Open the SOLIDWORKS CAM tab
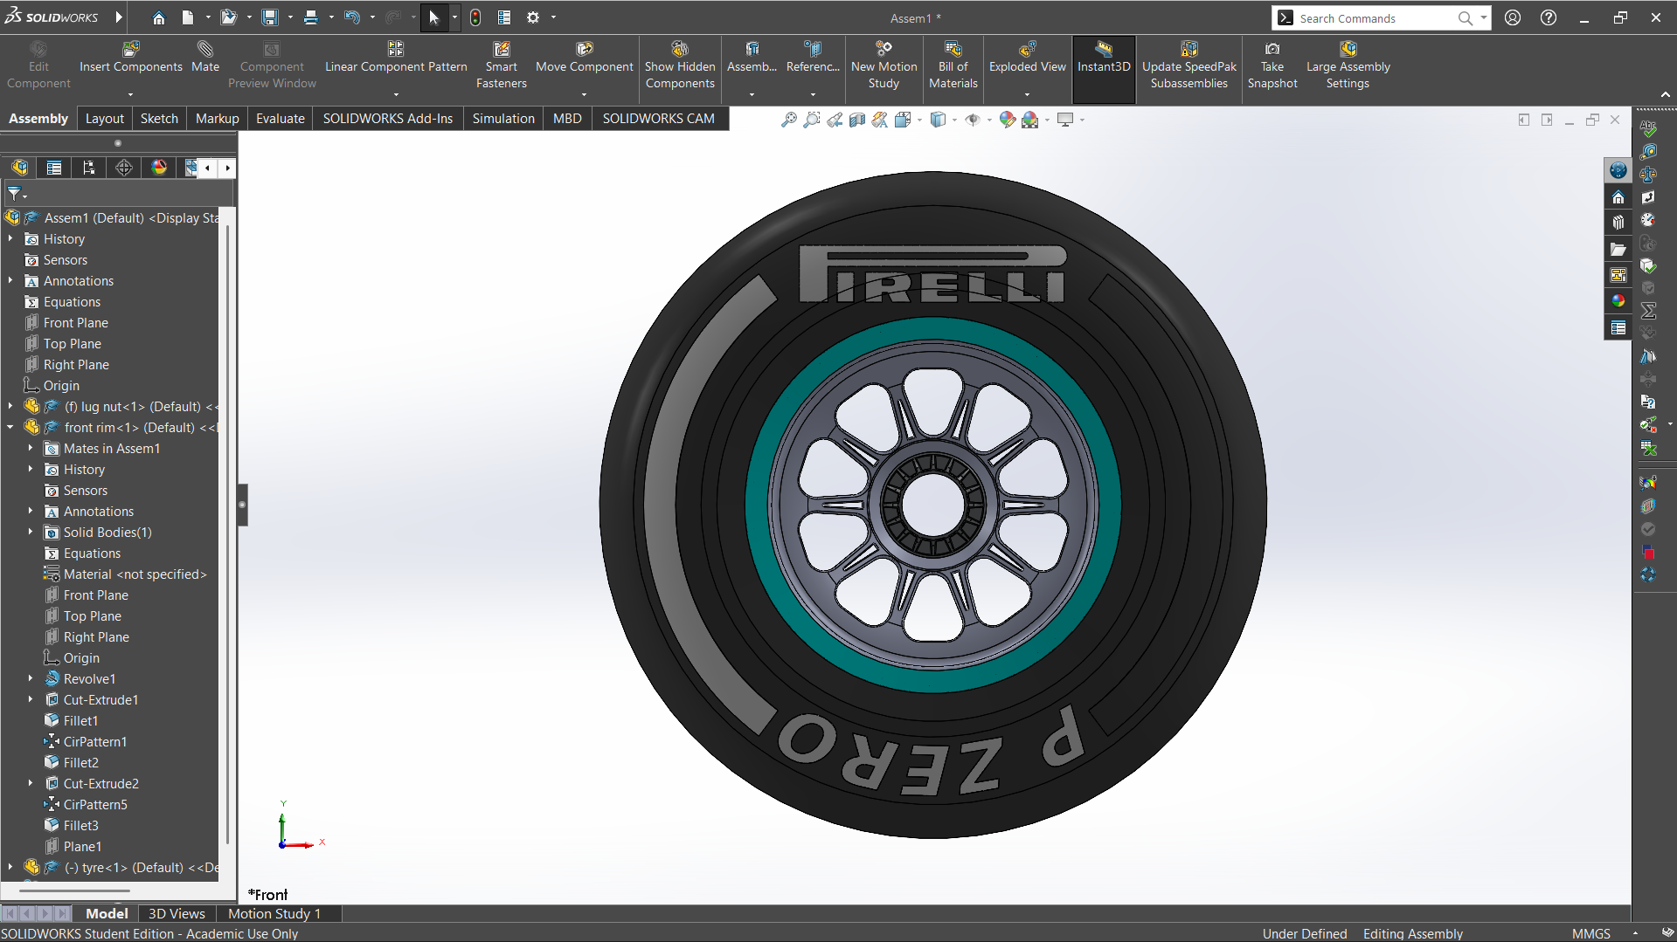Screen dimensions: 1677x942 (658, 119)
